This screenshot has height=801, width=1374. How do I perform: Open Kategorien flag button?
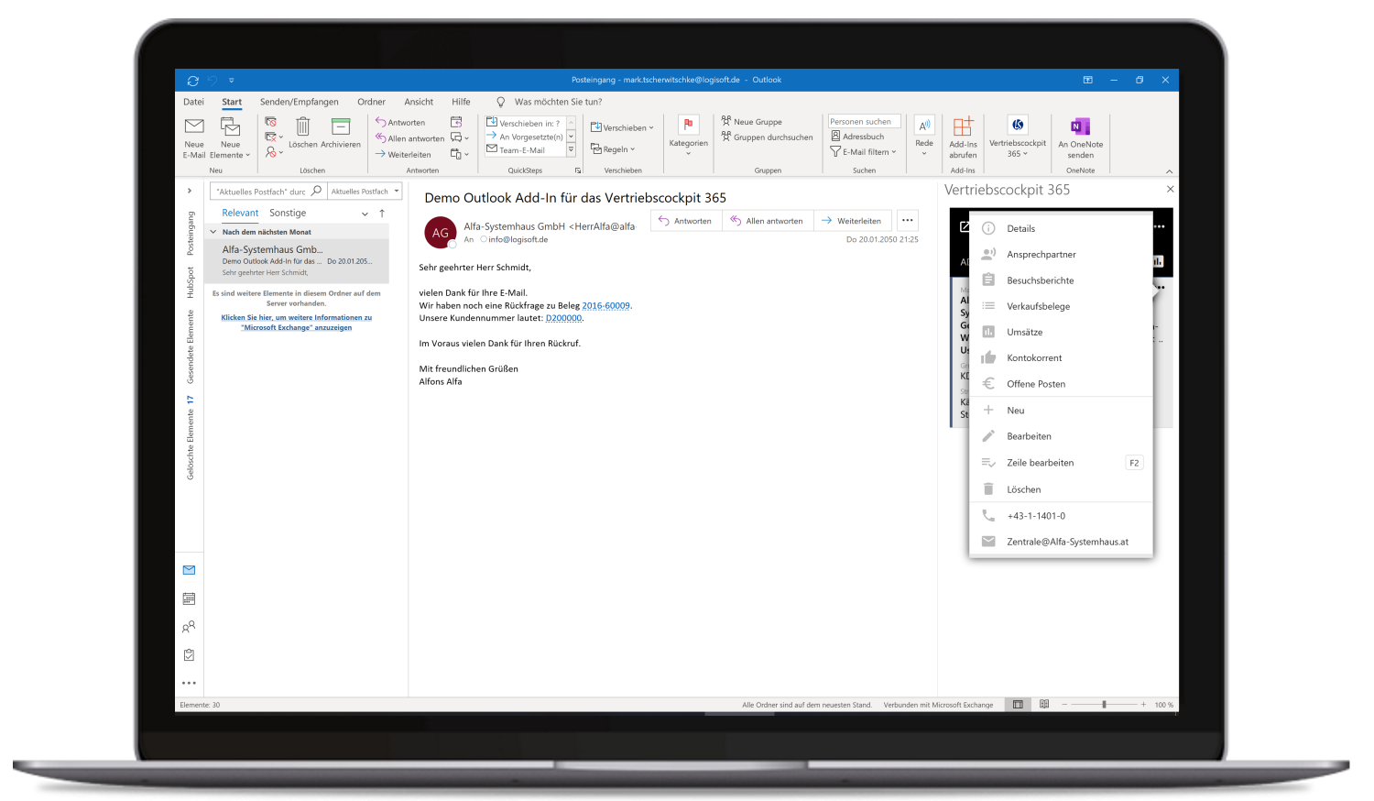pos(688,135)
